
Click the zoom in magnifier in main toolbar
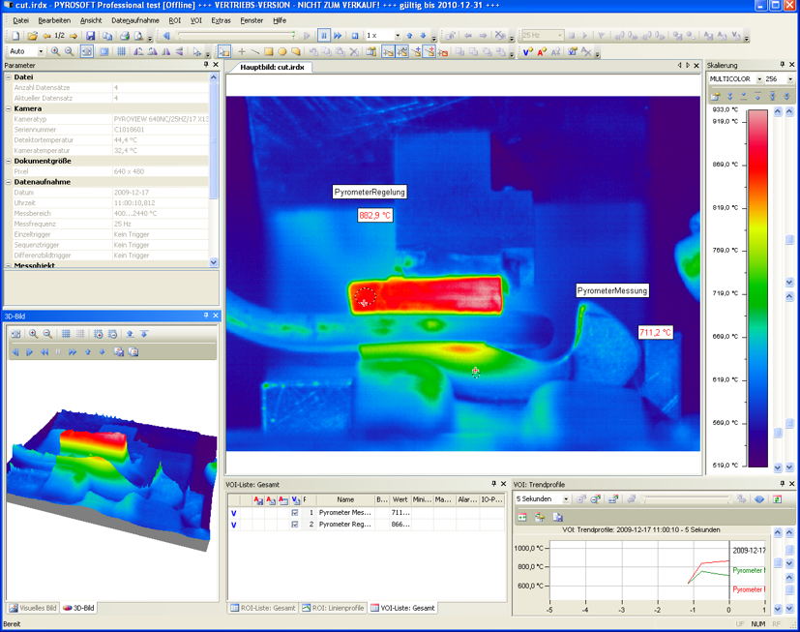pos(55,51)
